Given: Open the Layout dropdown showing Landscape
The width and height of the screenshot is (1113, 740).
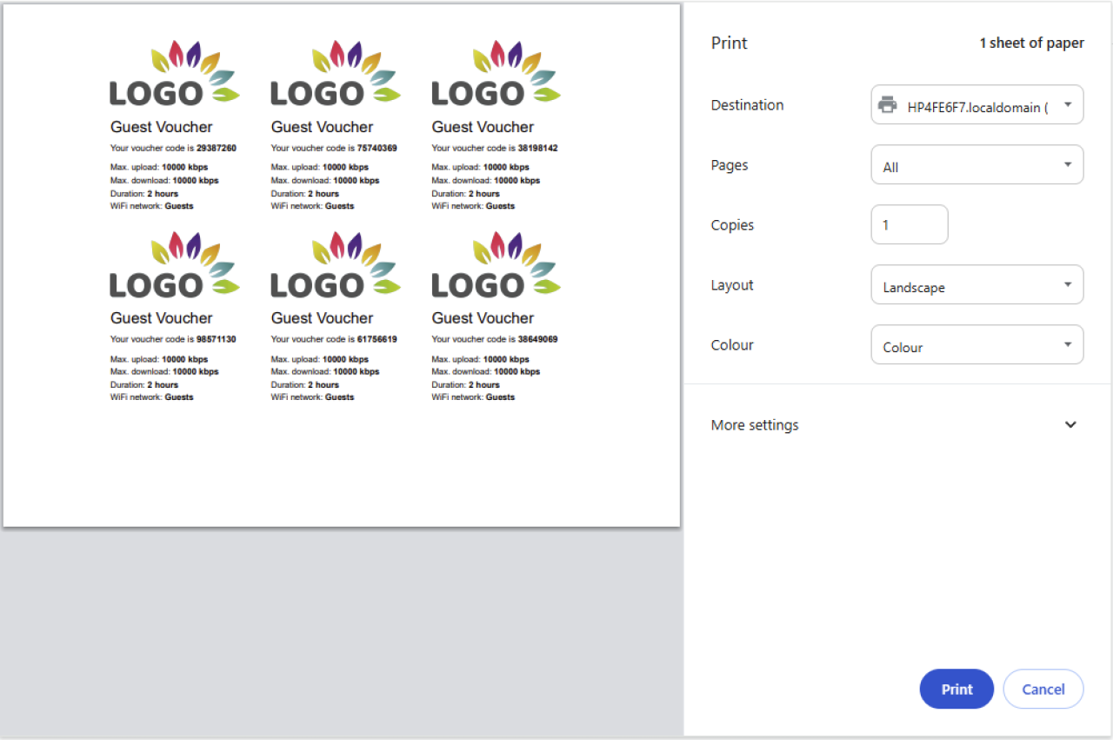Looking at the screenshot, I should [976, 285].
